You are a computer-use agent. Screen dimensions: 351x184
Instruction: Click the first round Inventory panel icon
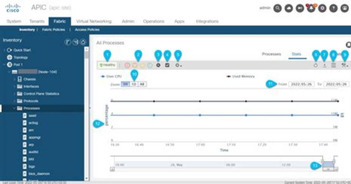point(68,42)
